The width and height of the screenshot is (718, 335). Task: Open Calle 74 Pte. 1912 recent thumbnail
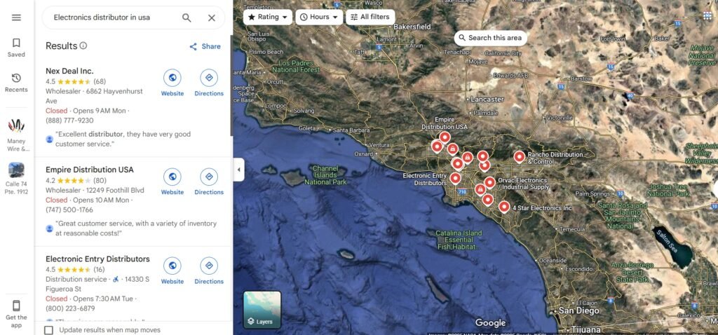click(17, 170)
